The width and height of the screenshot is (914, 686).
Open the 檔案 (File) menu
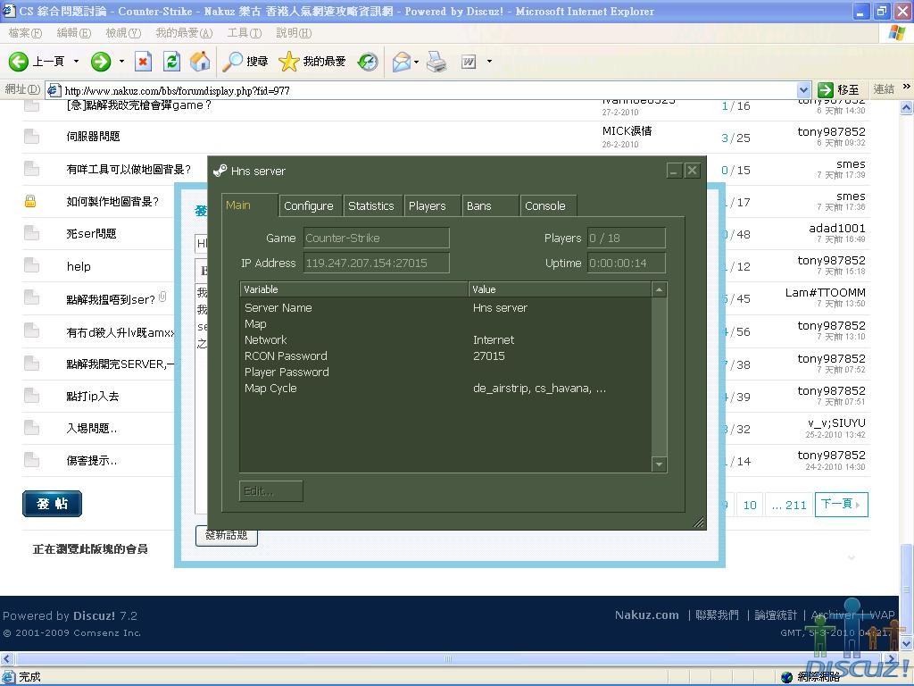pos(25,33)
